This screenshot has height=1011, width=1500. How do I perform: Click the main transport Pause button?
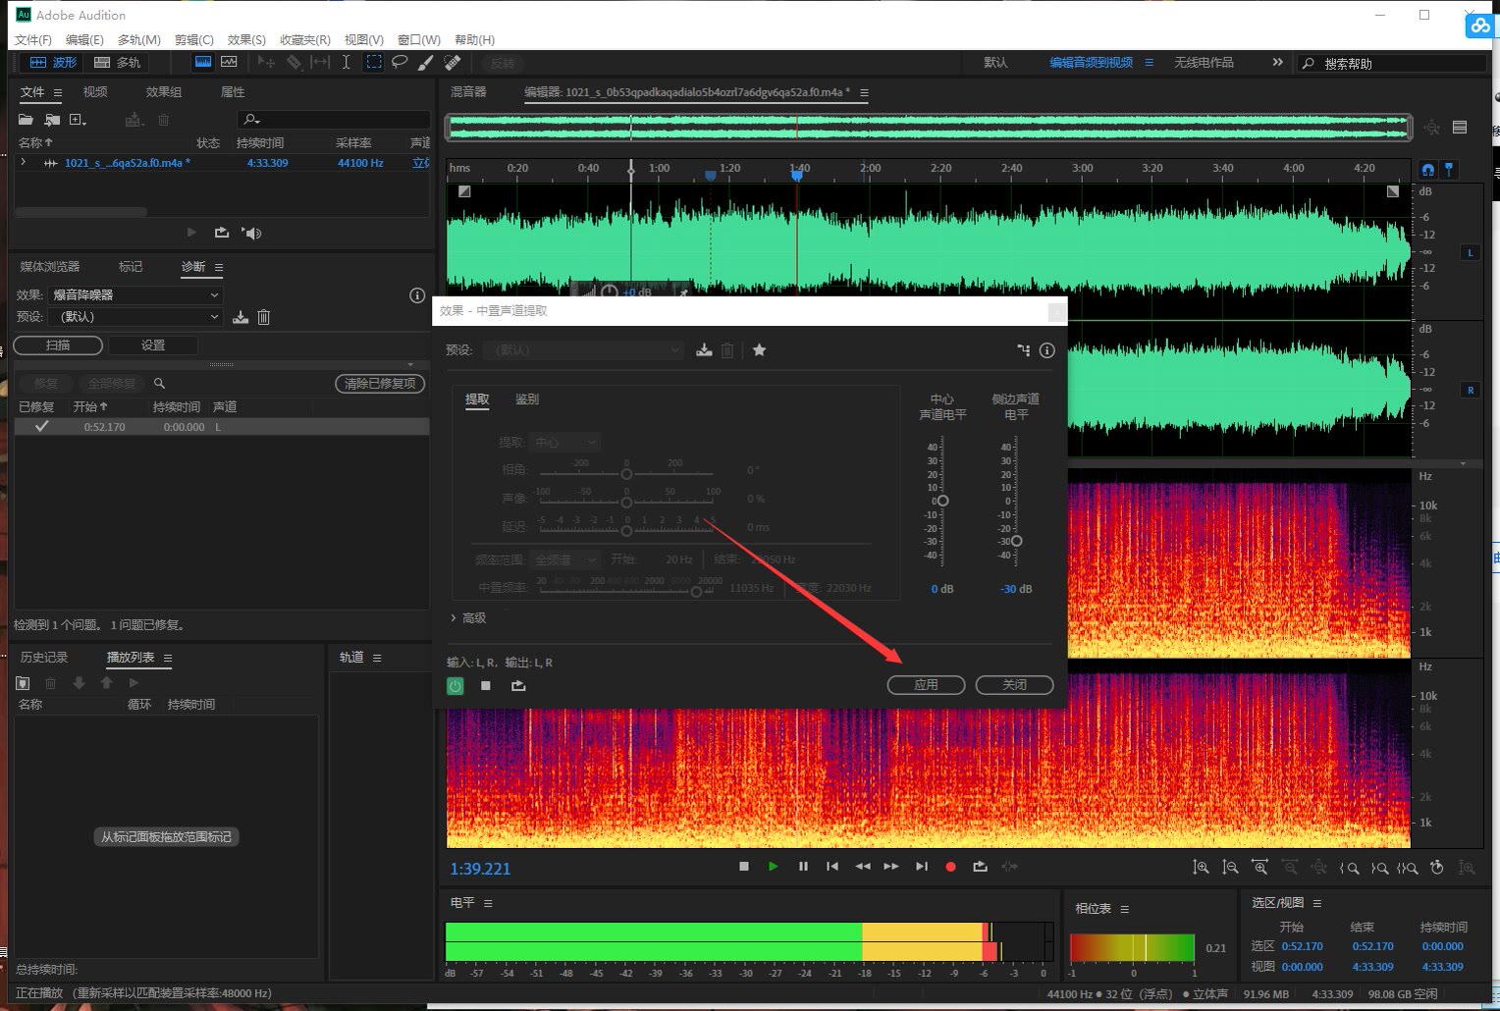point(803,867)
